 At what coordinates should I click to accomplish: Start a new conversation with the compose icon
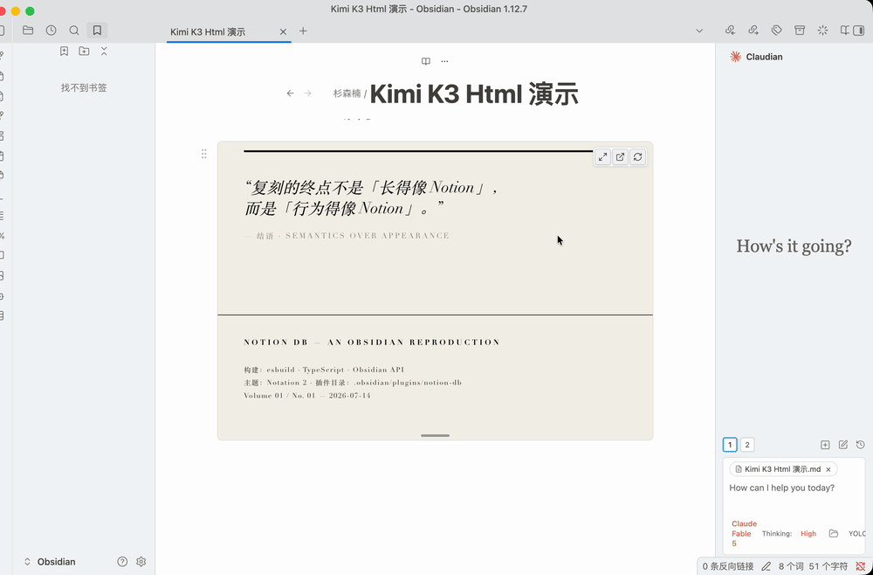point(843,445)
